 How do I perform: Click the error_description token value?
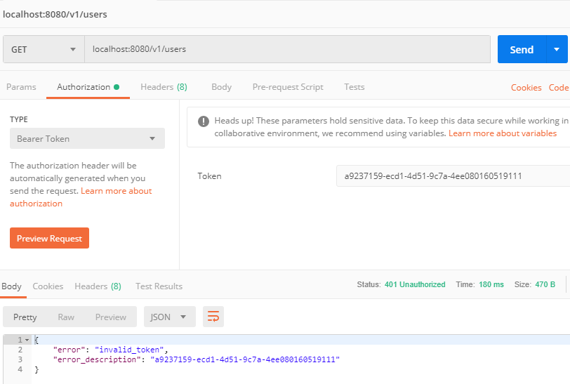pyautogui.click(x=245, y=359)
